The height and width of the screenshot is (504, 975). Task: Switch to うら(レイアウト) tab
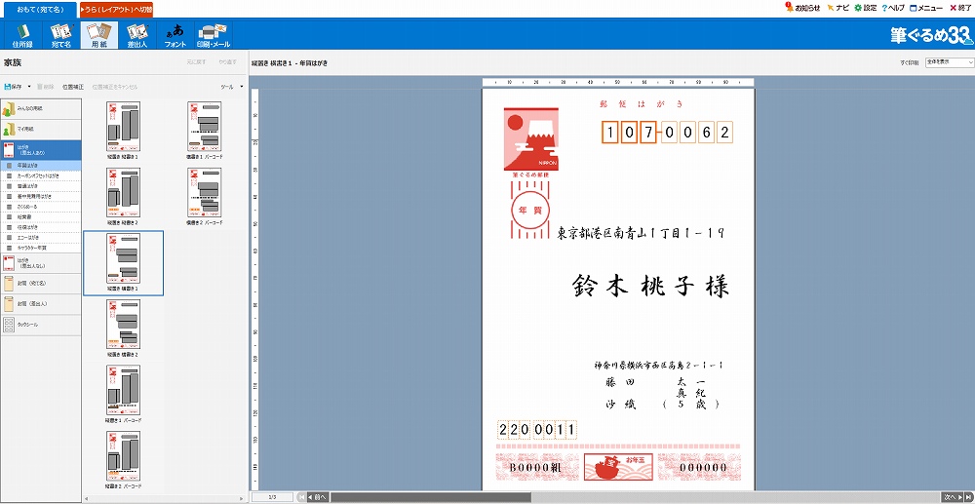tap(116, 10)
